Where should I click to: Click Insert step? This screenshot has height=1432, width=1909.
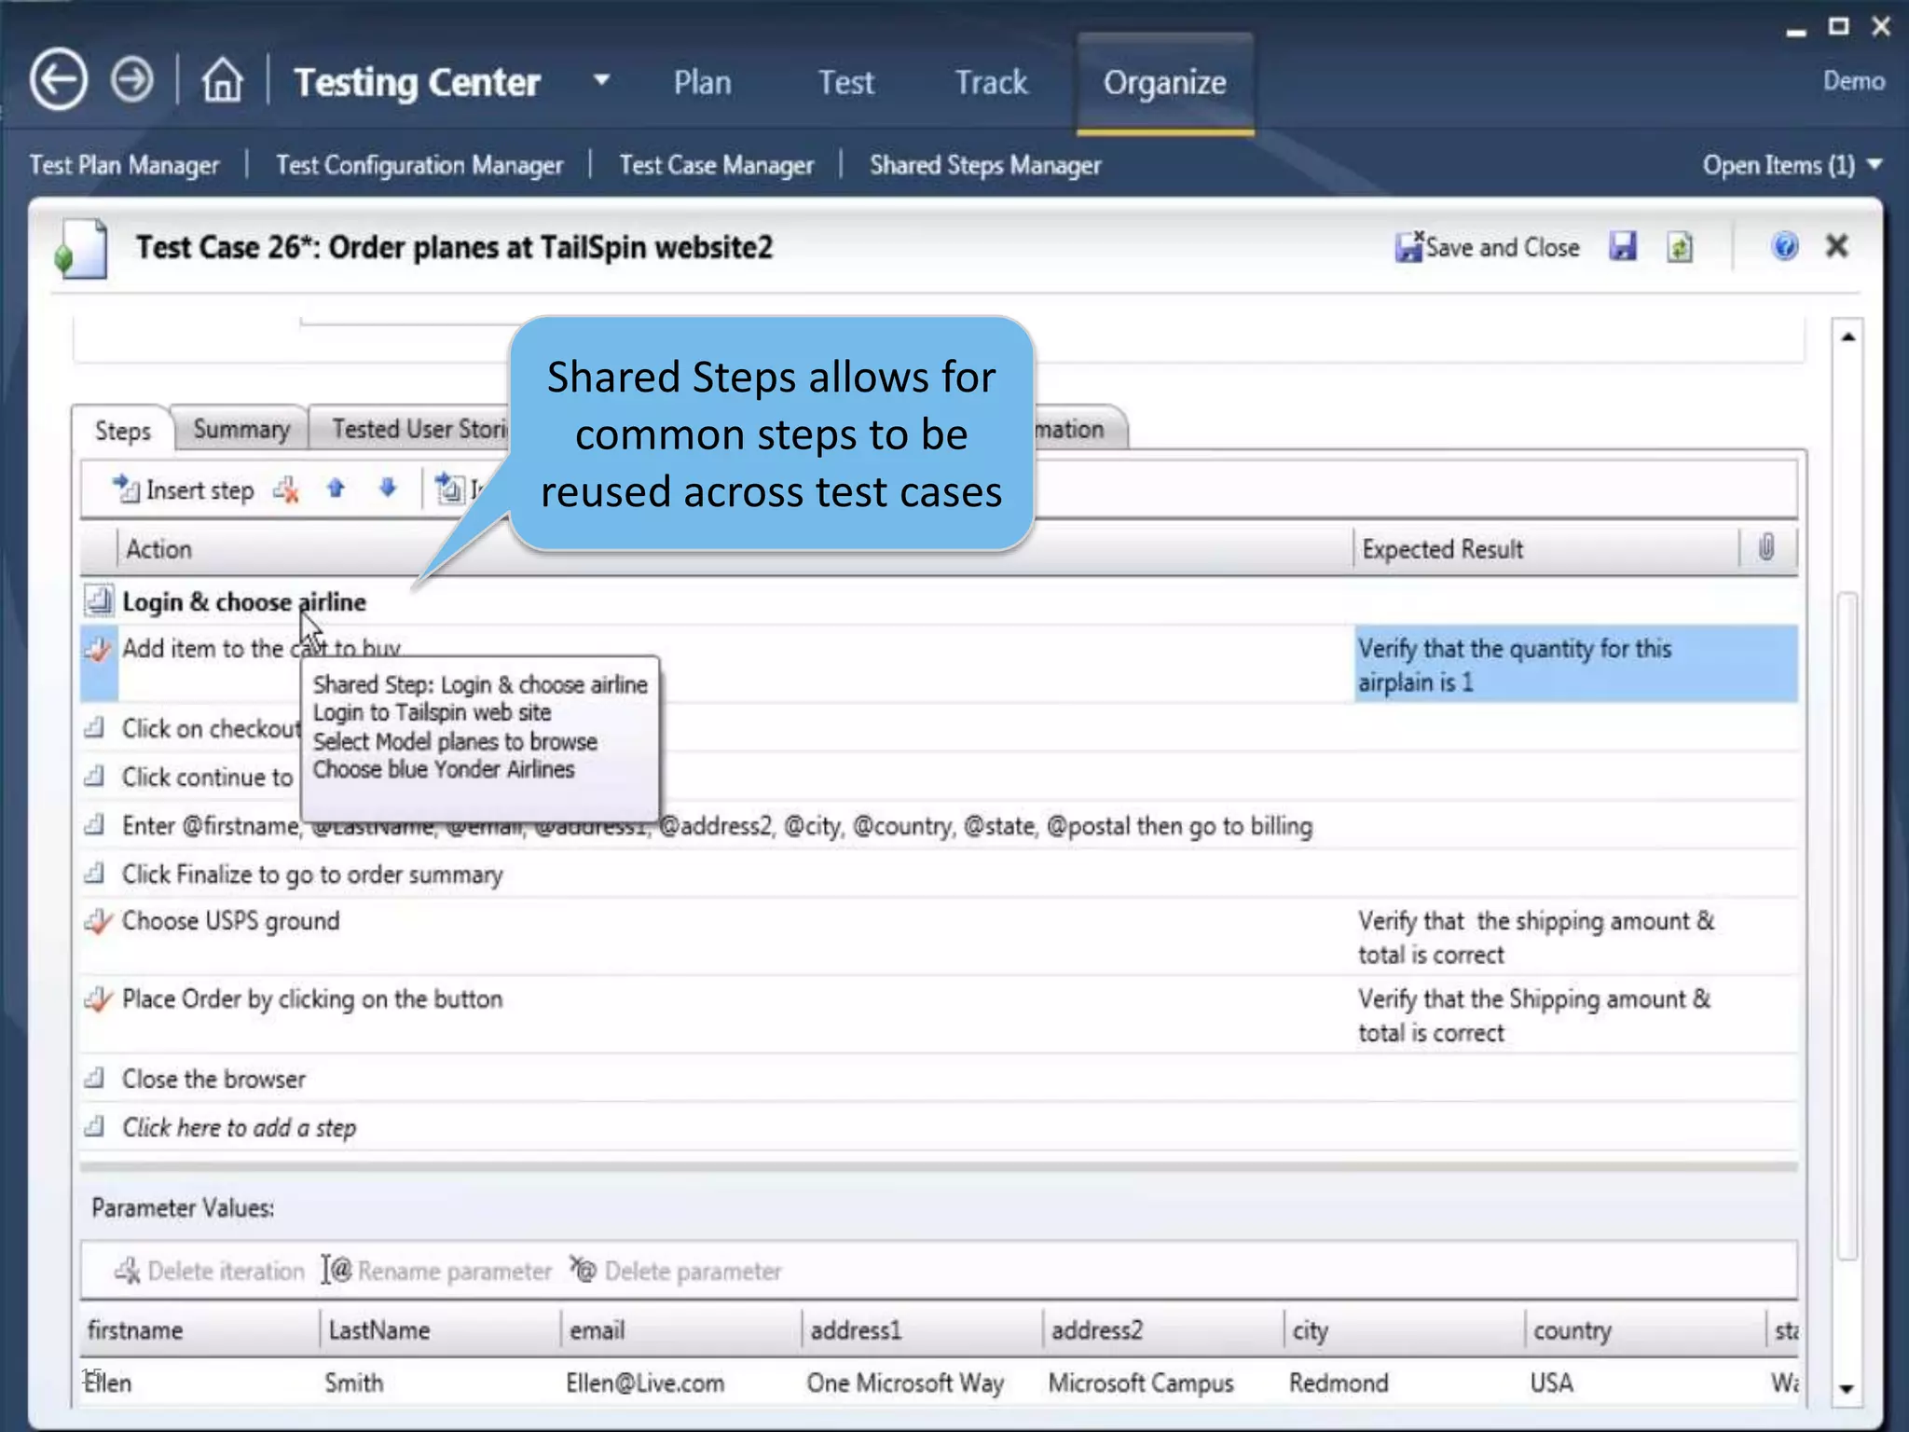183,489
